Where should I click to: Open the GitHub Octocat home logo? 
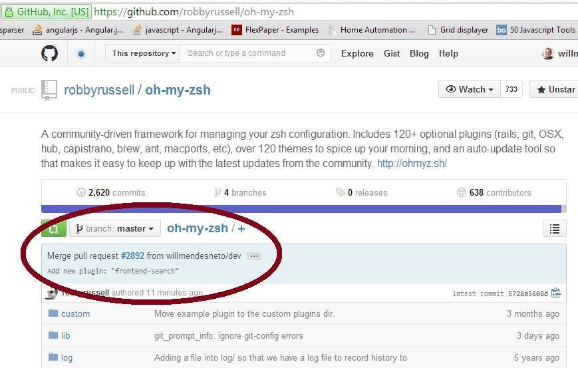click(49, 53)
